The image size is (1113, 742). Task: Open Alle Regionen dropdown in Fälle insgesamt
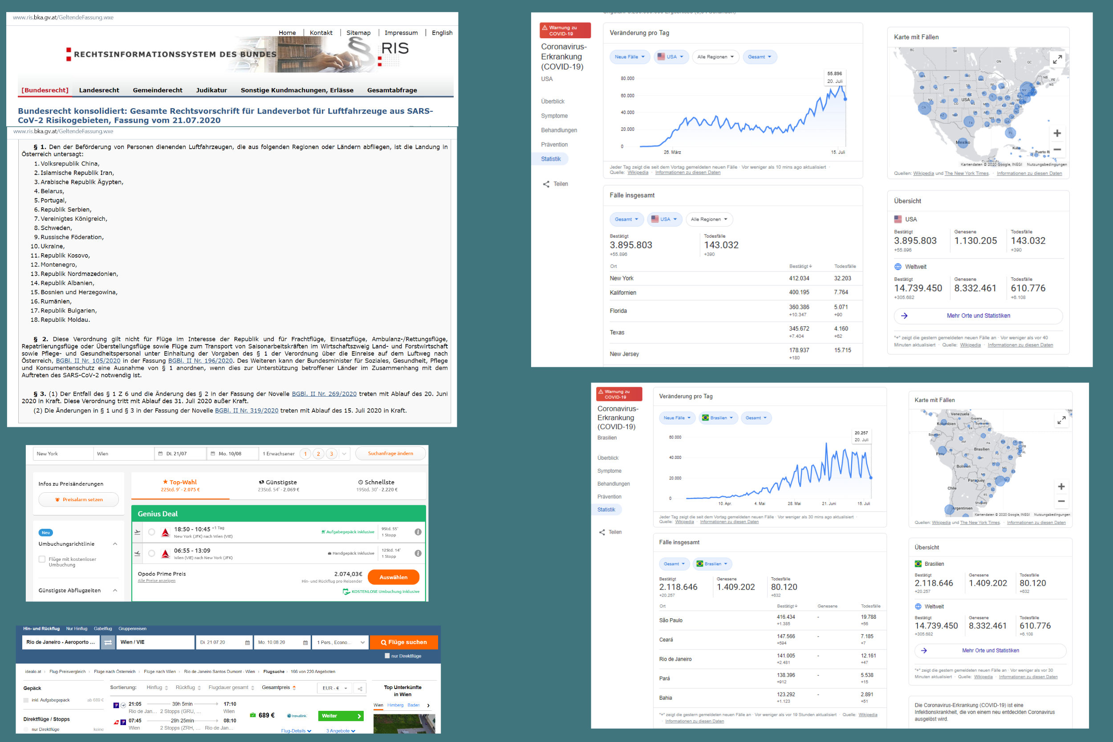[x=709, y=219]
